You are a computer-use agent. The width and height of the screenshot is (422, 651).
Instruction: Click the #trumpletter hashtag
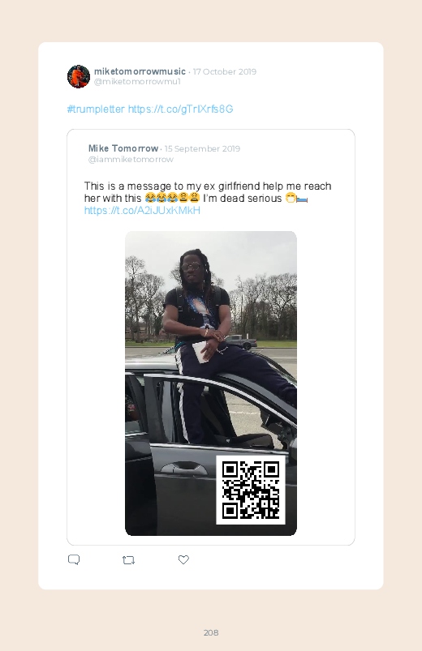96,109
